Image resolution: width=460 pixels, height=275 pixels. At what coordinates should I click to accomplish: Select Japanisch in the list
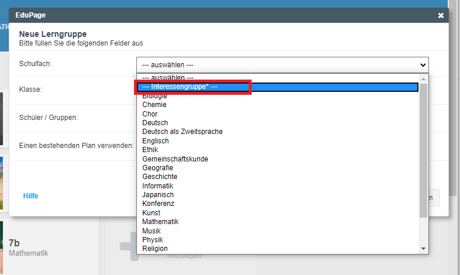pos(278,195)
